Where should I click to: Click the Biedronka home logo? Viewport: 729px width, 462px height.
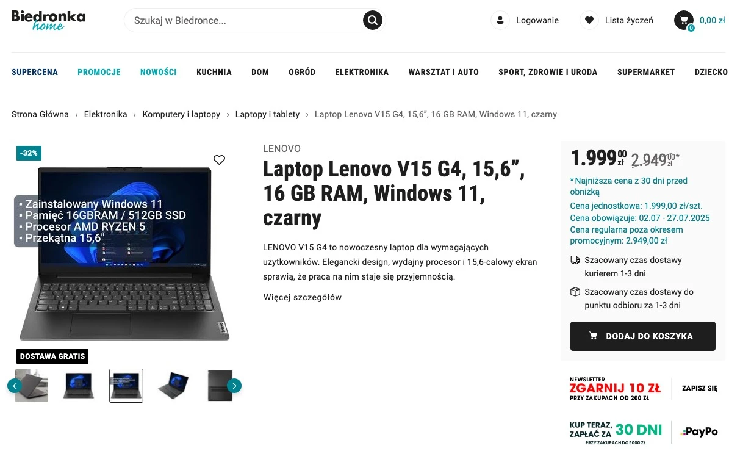(48, 21)
